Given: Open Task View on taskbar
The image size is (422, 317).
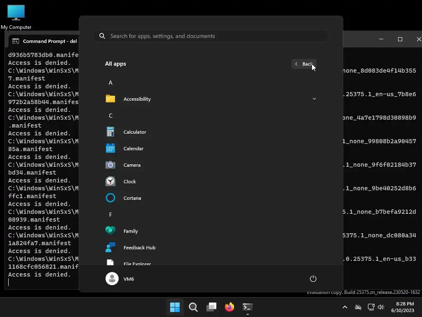Looking at the screenshot, I should pyautogui.click(x=211, y=307).
